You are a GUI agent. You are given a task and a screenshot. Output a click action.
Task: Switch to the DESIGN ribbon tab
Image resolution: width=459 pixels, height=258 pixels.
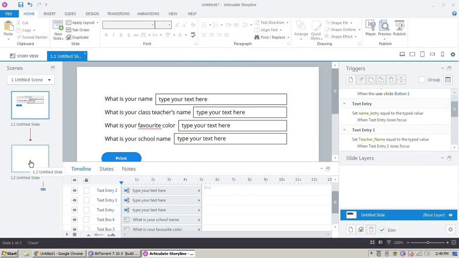92,14
